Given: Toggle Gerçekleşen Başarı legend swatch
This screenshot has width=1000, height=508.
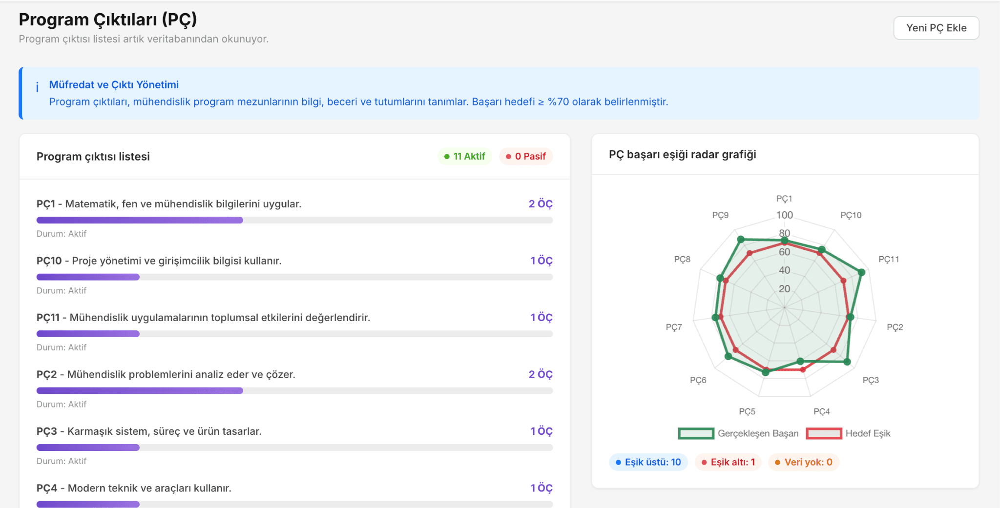Looking at the screenshot, I should [x=696, y=433].
